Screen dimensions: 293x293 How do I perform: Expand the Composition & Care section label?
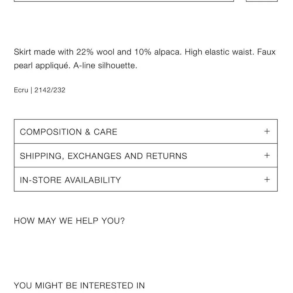(x=69, y=132)
